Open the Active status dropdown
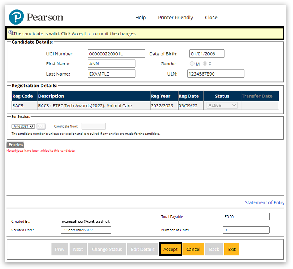The height and width of the screenshot is (269, 293). [222, 105]
